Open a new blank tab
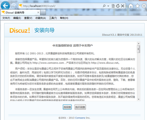 click(43, 12)
